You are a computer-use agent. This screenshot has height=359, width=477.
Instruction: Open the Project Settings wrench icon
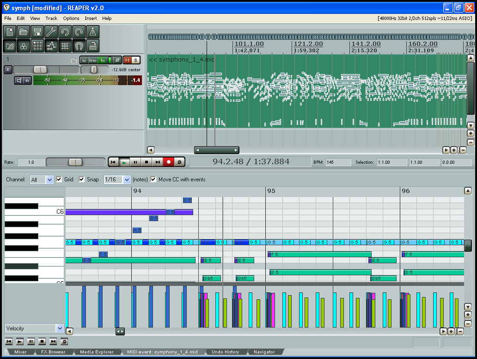(51, 31)
